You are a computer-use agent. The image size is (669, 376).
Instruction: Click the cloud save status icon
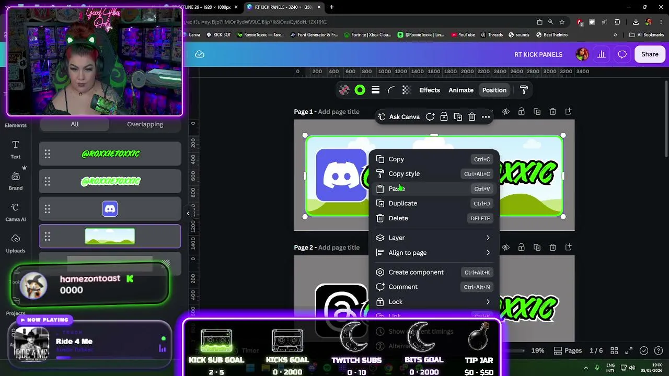pyautogui.click(x=200, y=54)
